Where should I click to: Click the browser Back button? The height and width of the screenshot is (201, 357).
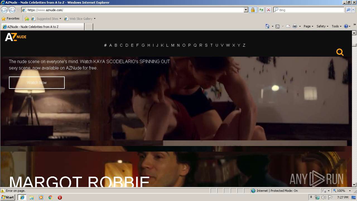pyautogui.click(x=4, y=10)
